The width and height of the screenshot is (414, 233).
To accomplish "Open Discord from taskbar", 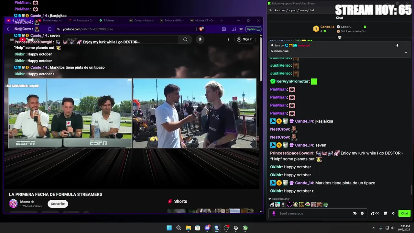I will point(207,228).
